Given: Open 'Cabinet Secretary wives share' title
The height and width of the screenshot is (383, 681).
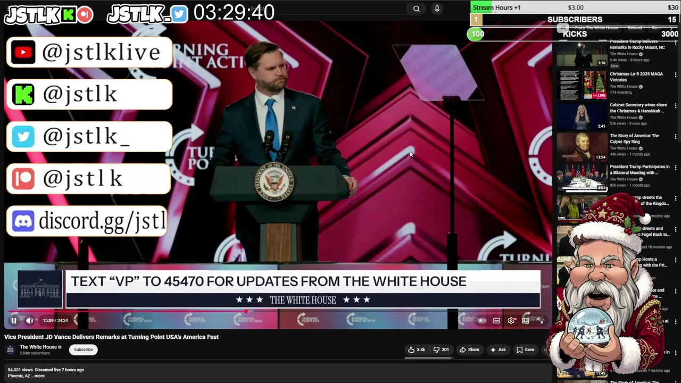Looking at the screenshot, I should (x=638, y=108).
